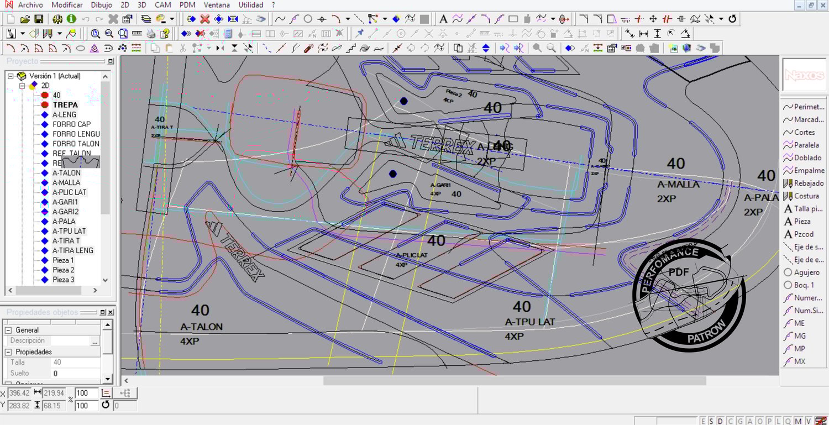Open the CAM menu
Image resolution: width=829 pixels, height=425 pixels.
click(163, 5)
